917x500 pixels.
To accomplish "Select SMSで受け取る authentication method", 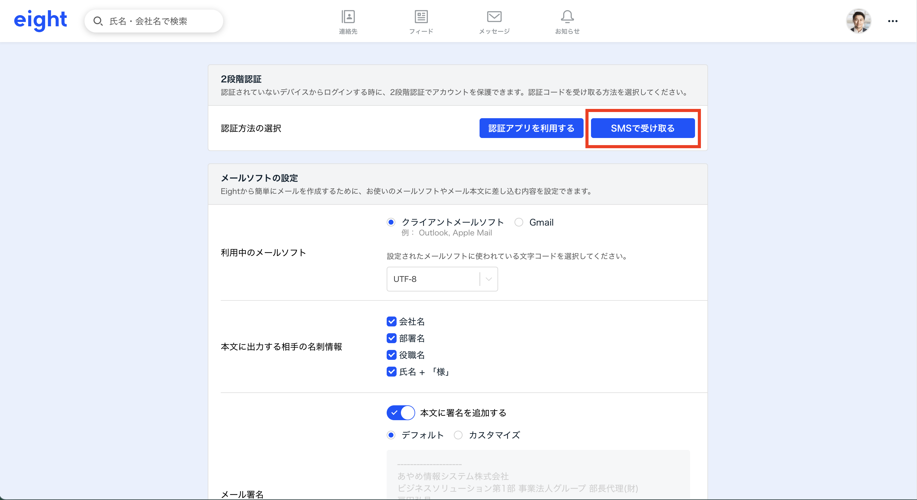I will point(642,128).
